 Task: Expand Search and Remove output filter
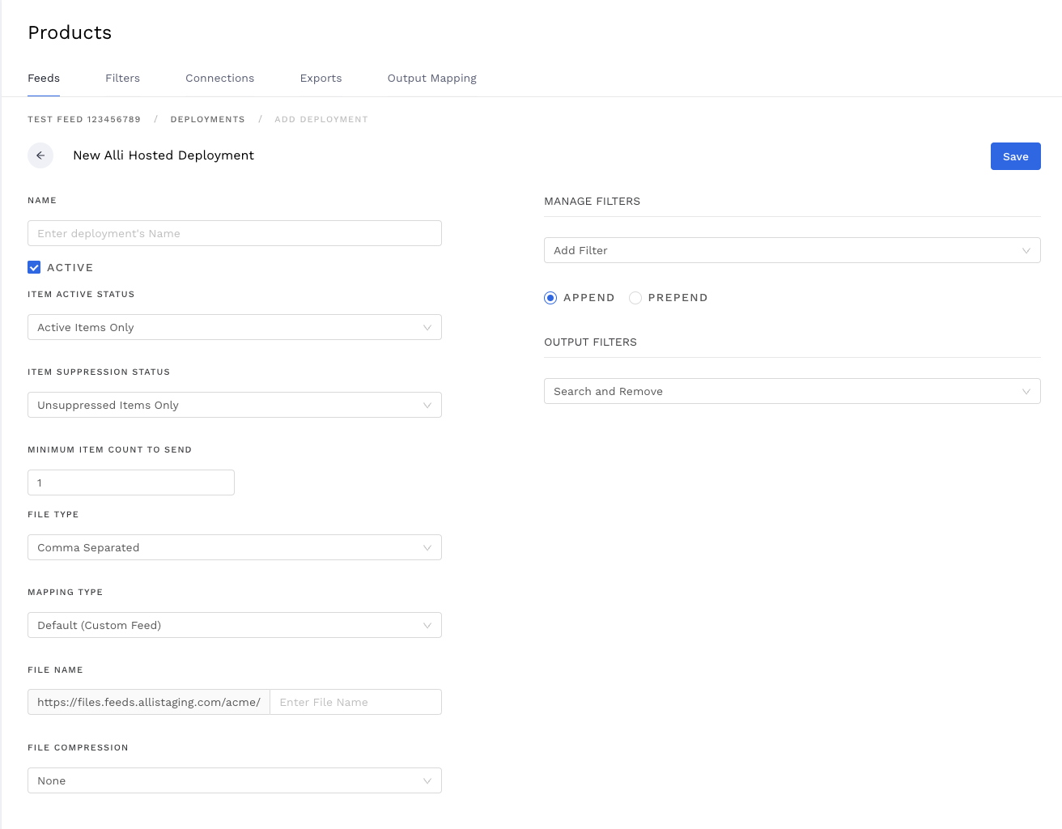[x=792, y=391]
